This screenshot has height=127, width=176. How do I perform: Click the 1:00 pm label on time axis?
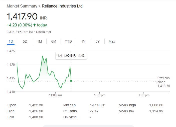(100, 95)
